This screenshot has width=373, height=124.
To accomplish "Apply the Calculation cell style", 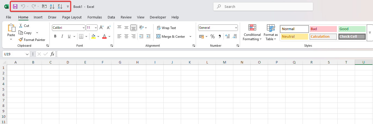I will [323, 37].
